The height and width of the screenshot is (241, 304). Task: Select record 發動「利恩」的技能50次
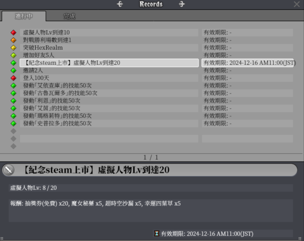click(109, 101)
